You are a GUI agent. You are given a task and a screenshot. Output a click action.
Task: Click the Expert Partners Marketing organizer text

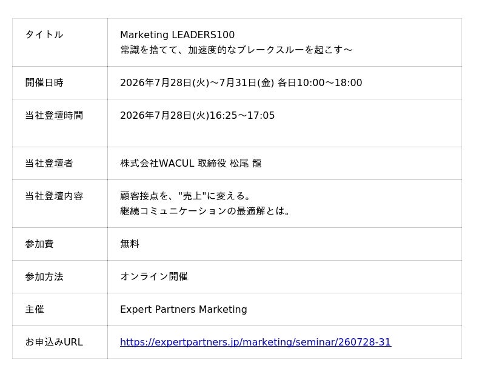(184, 309)
